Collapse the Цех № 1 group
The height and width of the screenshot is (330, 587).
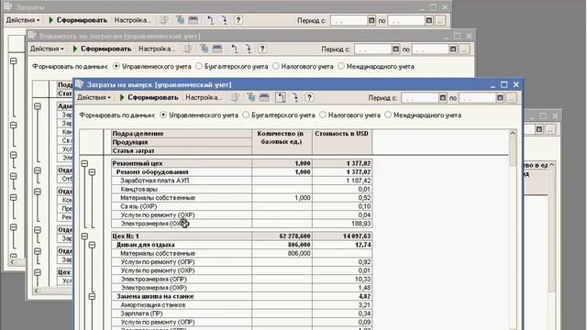(x=84, y=236)
